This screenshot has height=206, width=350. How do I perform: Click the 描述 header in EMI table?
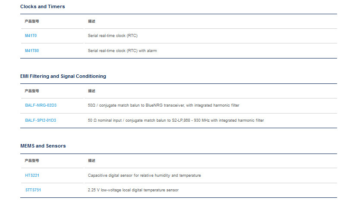tap(91, 91)
